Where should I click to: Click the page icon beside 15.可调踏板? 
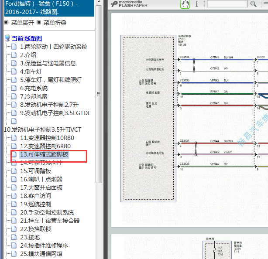point(14,171)
